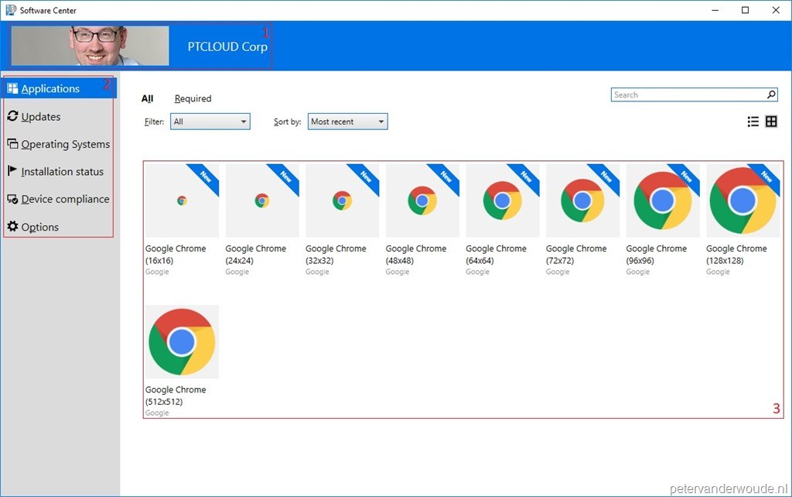Click the PTCLOUD Corp header text
Image resolution: width=792 pixels, height=497 pixels.
click(x=227, y=46)
